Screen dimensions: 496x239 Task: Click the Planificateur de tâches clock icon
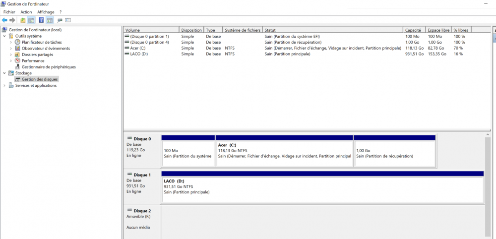point(18,42)
